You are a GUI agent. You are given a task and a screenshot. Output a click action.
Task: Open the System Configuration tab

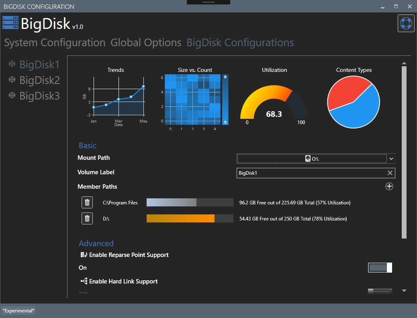(x=55, y=43)
